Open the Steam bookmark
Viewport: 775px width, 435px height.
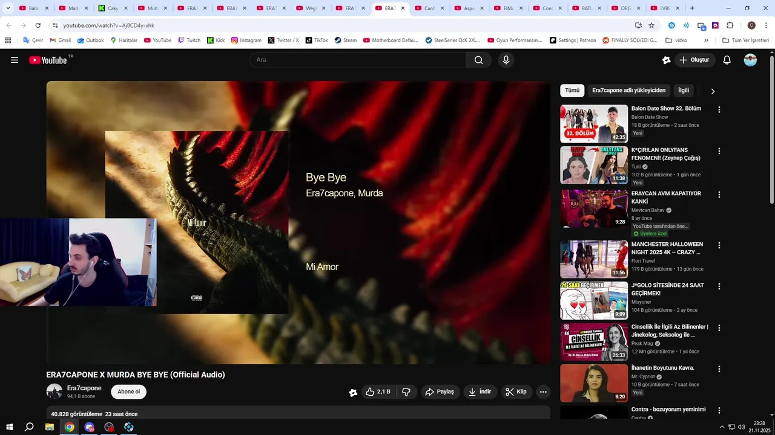click(x=346, y=40)
